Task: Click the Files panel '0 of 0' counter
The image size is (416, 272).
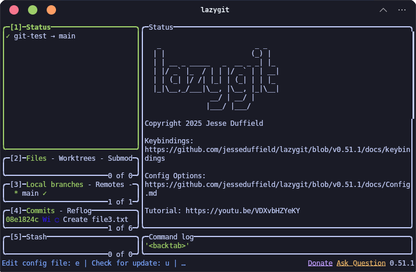Action: click(x=120, y=175)
